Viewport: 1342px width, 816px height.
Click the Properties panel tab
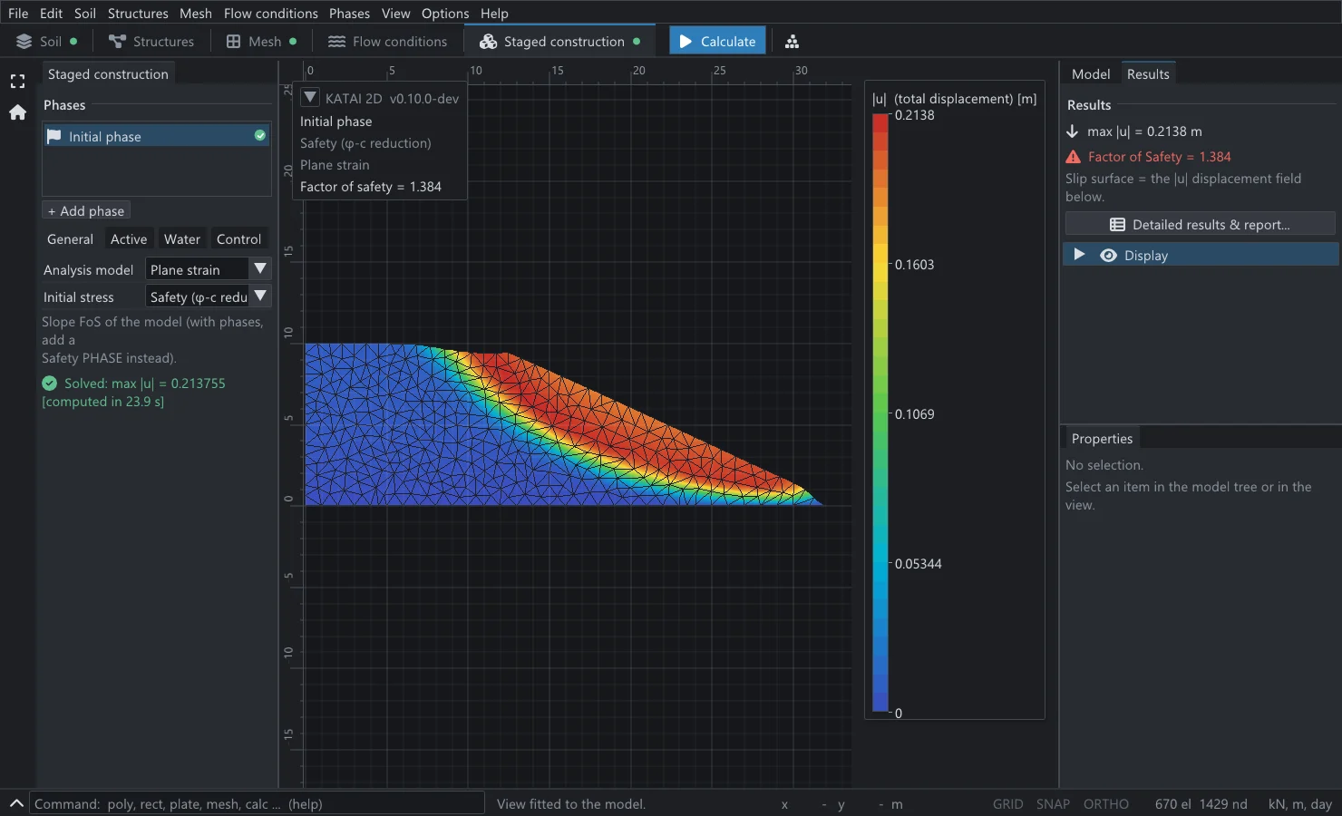tap(1102, 439)
